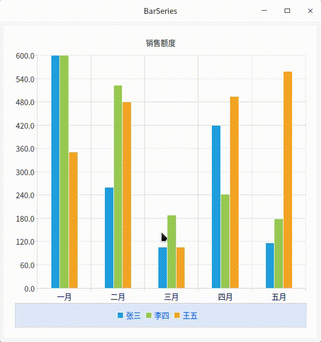Screen dimensions: 321x342
Task: Click the green 李四 bar for 三月
Action: [x=172, y=252]
